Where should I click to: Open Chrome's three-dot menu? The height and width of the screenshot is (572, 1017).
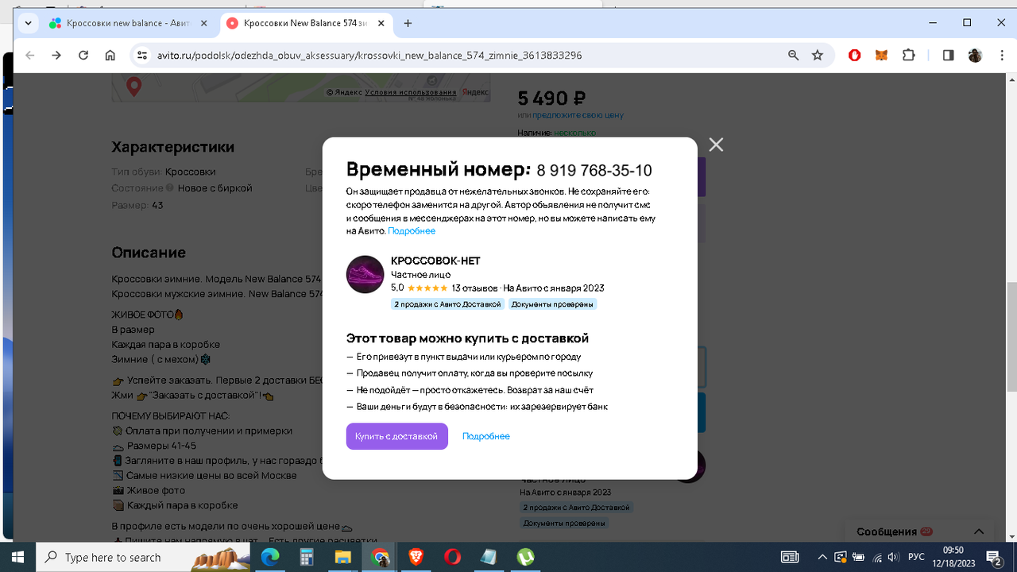(1000, 55)
